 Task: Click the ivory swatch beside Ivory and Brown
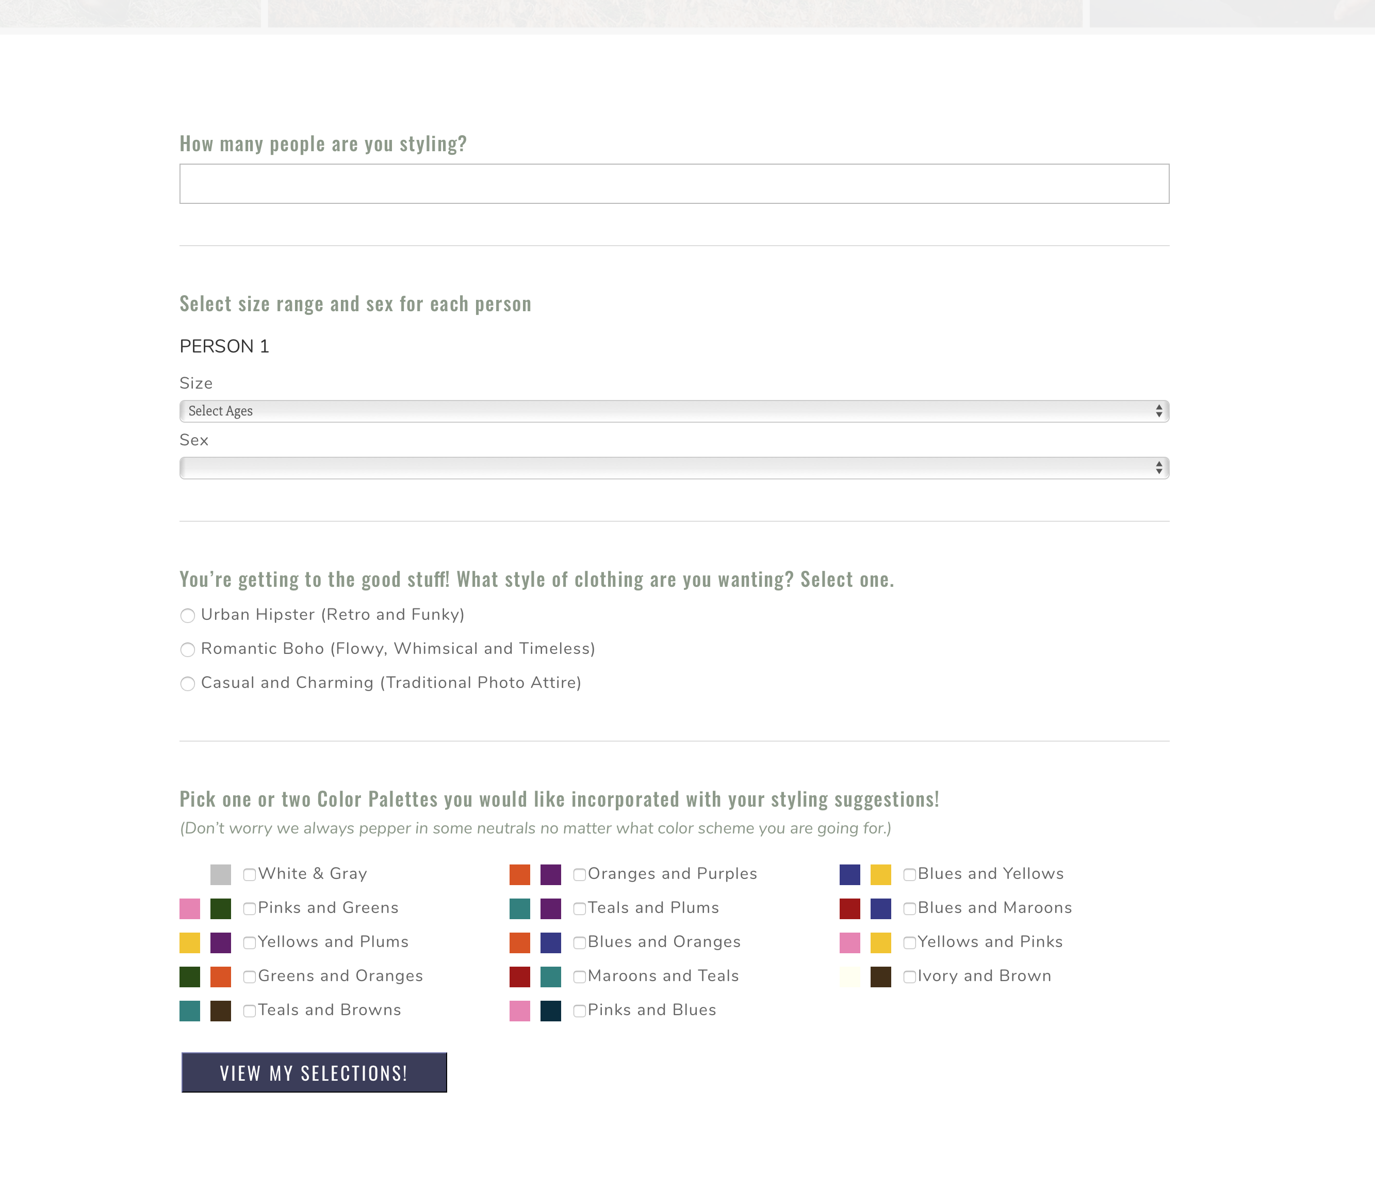pyautogui.click(x=849, y=977)
